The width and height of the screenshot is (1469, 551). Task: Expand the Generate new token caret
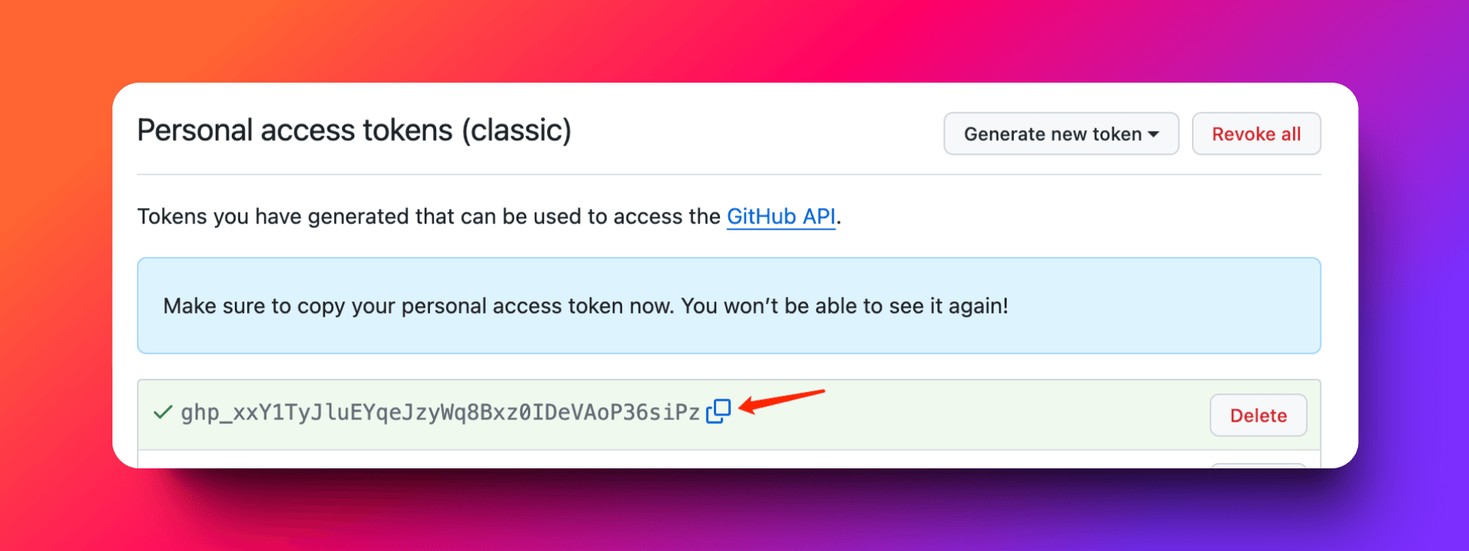(x=1153, y=134)
